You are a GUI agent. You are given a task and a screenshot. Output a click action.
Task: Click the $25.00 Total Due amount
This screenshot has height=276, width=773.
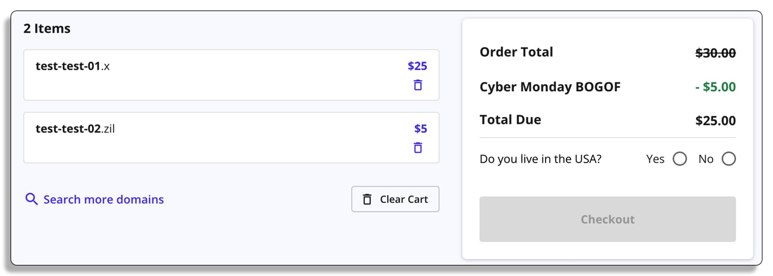pos(716,121)
